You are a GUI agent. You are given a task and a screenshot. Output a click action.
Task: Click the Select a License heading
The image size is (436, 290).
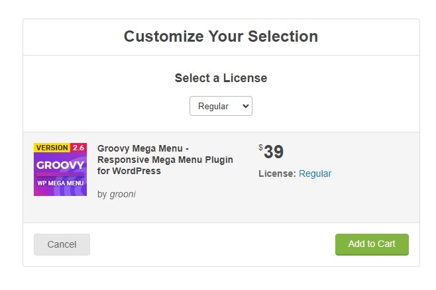point(221,78)
